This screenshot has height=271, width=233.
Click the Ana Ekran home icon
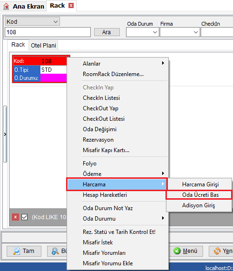(x=6, y=6)
